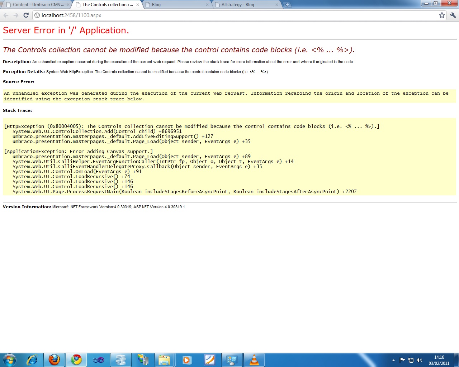
Task: Close the Controls collection tab
Action: [138, 5]
